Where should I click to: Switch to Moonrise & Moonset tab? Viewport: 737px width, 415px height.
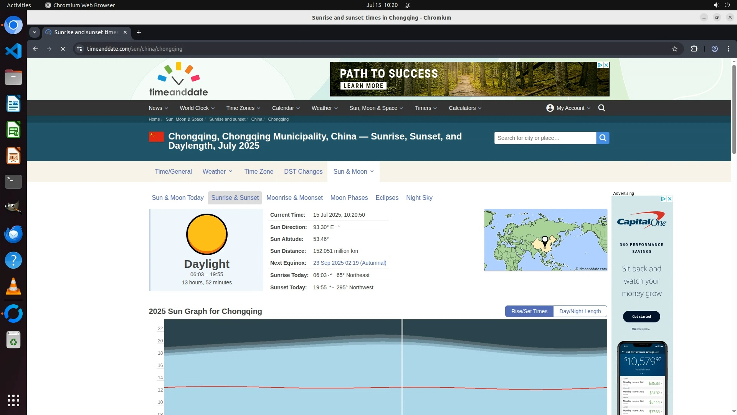(x=294, y=198)
